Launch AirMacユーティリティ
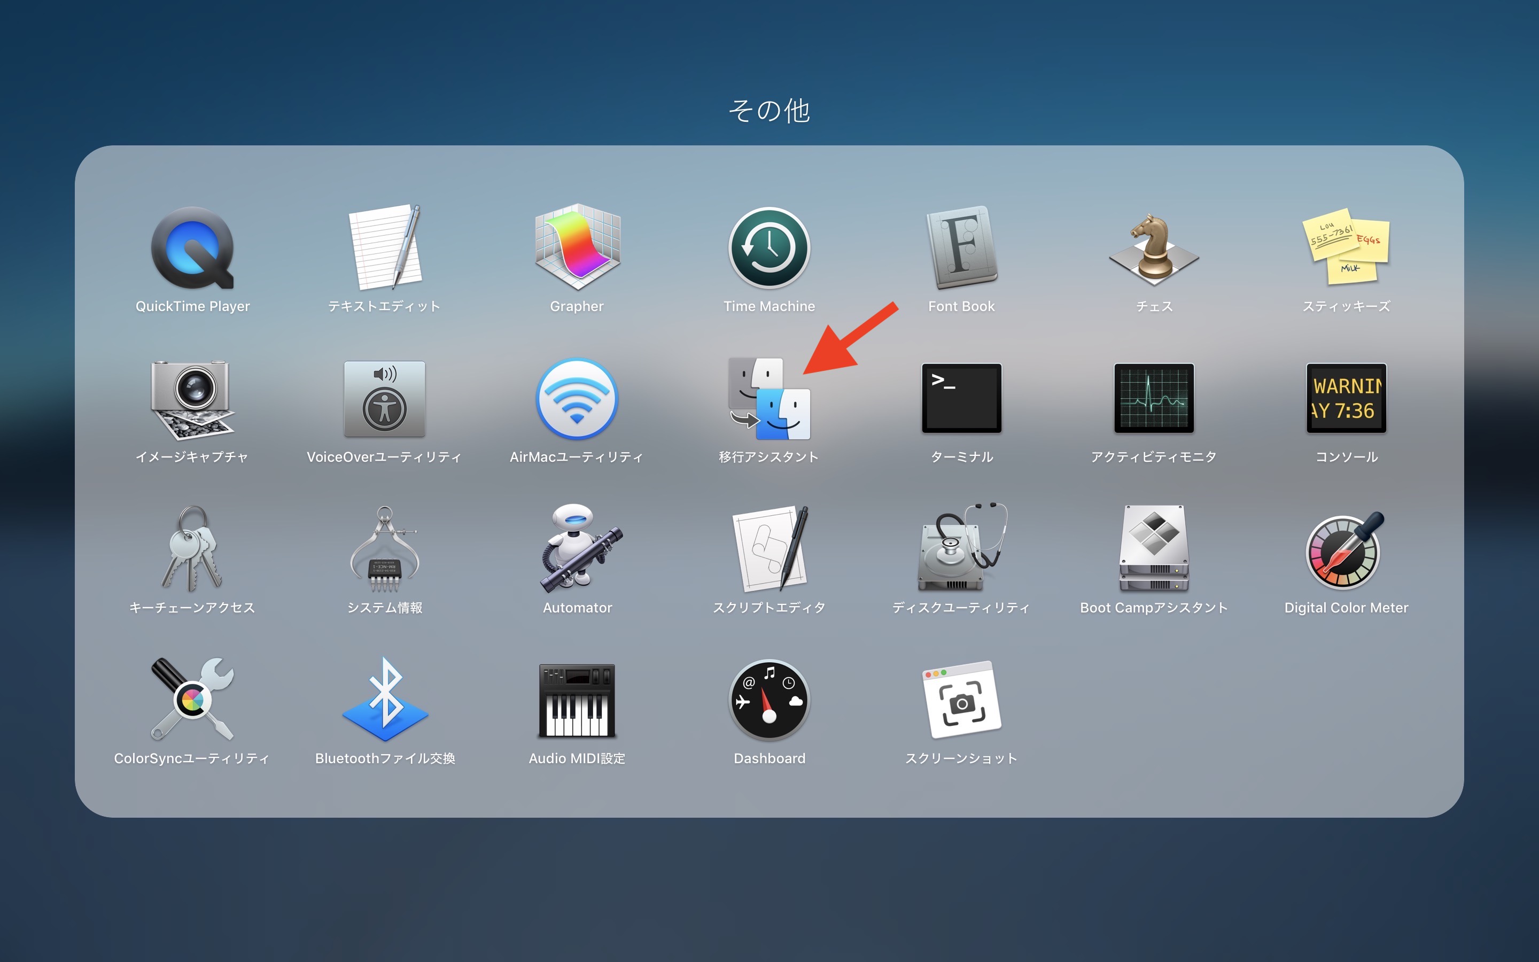The width and height of the screenshot is (1539, 962). point(577,399)
